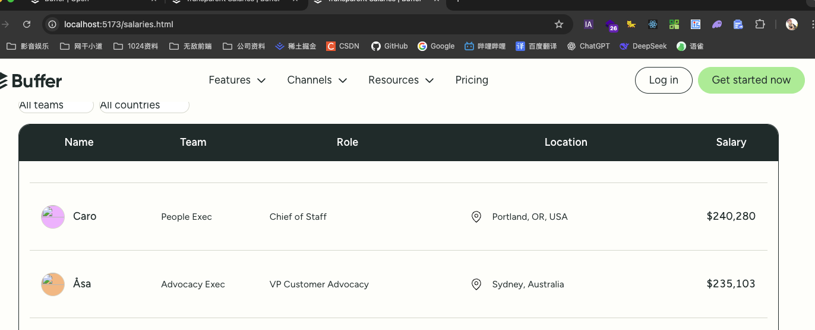Open the blue iC extension icon

(x=696, y=24)
